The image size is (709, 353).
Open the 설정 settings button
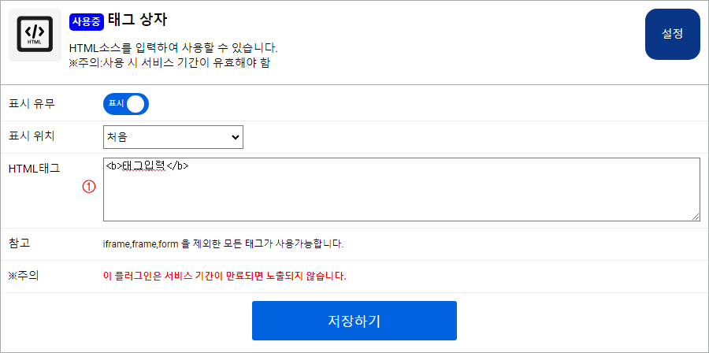(672, 35)
